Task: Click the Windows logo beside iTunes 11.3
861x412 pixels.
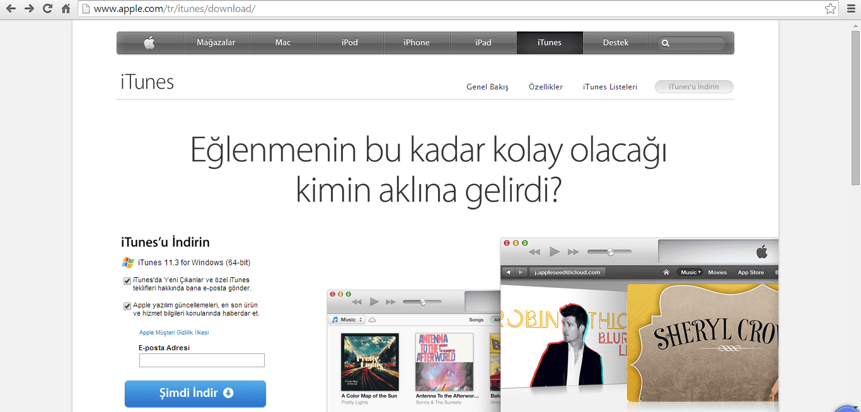Action: pyautogui.click(x=128, y=263)
